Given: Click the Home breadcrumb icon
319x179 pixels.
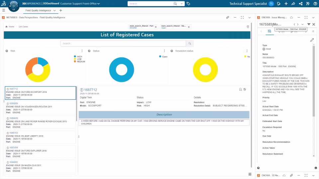Looking at the screenshot, I should [x=7, y=27].
